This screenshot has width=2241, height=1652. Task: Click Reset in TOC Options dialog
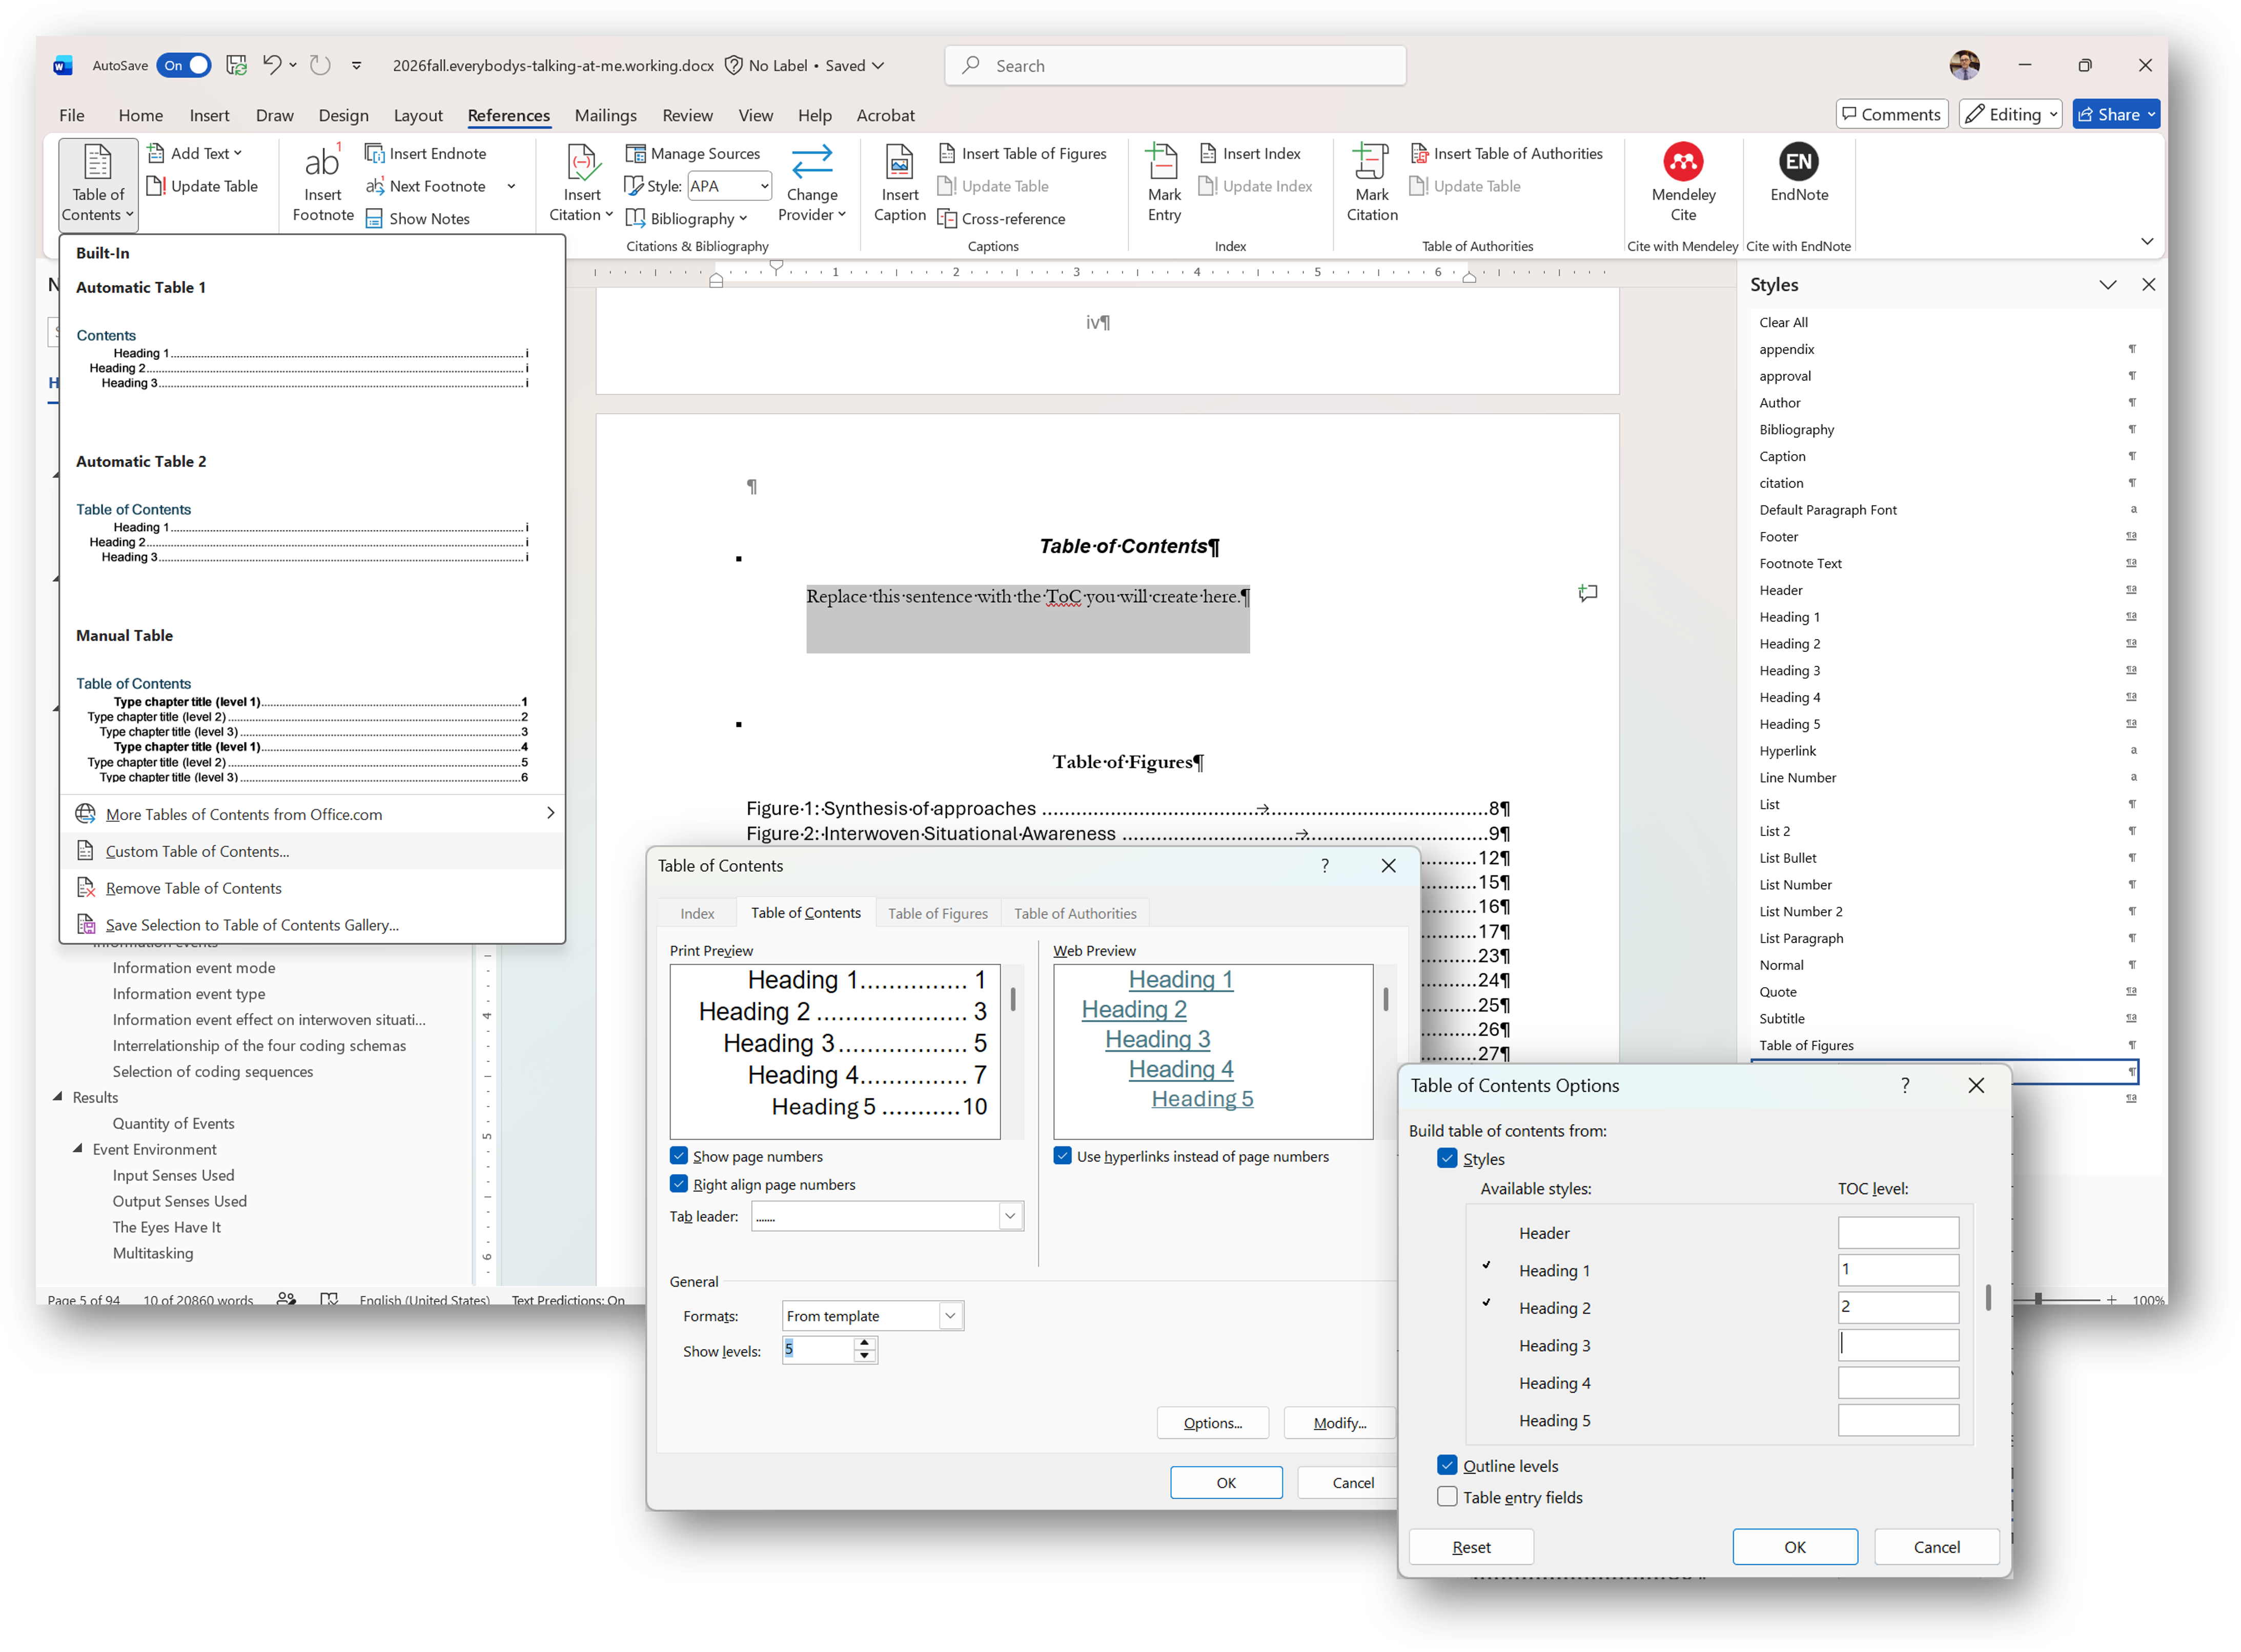point(1470,1547)
